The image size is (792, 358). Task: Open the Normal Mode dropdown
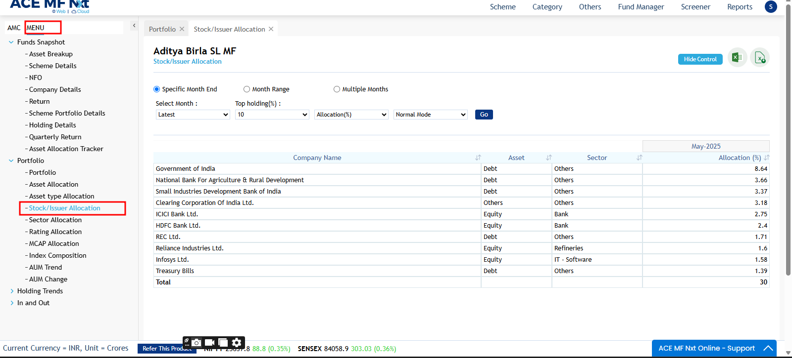coord(430,115)
